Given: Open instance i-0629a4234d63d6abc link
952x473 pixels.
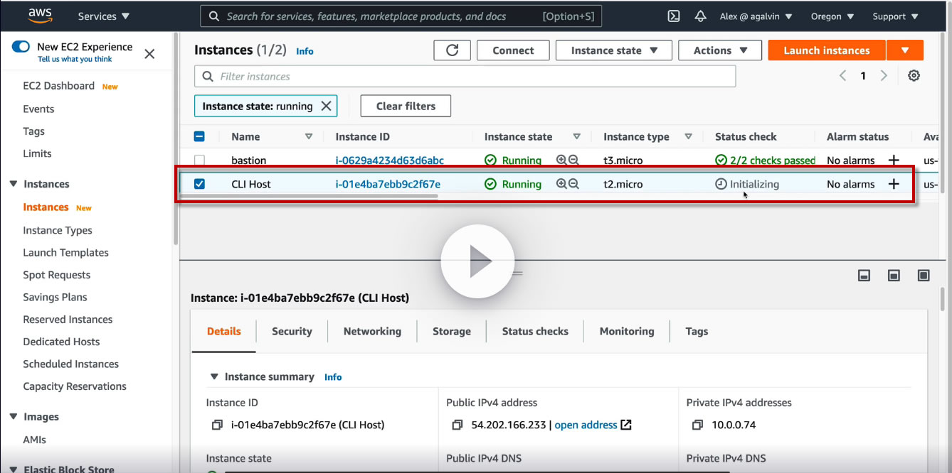Looking at the screenshot, I should tap(390, 161).
